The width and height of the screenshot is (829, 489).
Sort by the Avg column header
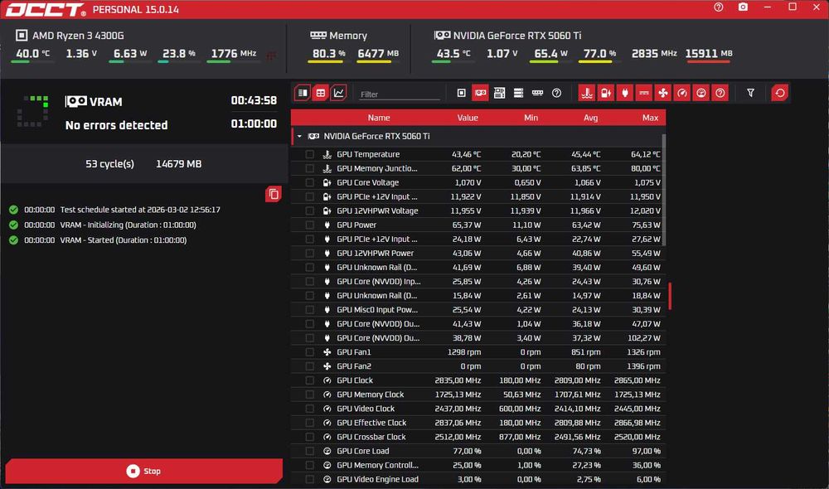590,118
